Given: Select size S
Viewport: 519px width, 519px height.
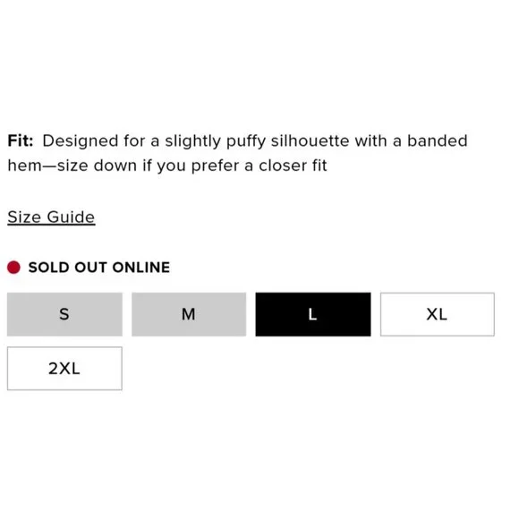Looking at the screenshot, I should pyautogui.click(x=64, y=314).
